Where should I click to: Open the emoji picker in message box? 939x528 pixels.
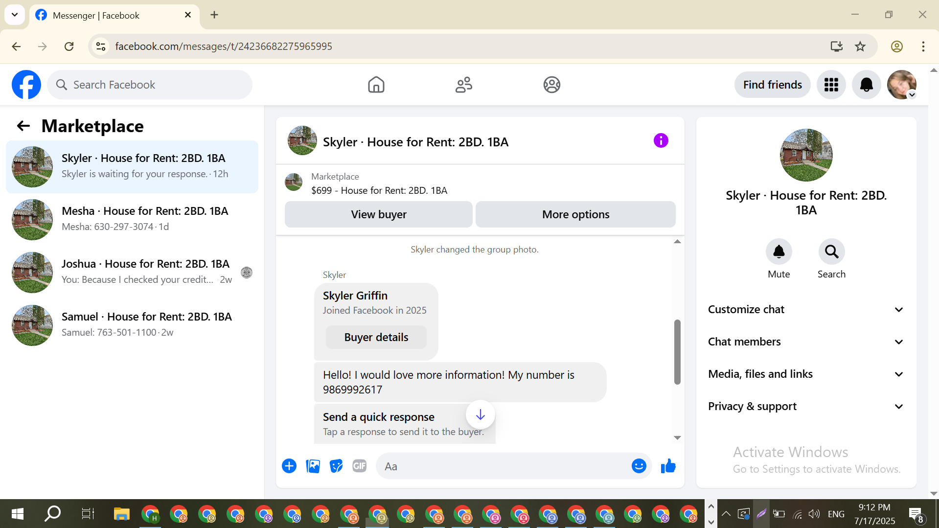pos(639,466)
